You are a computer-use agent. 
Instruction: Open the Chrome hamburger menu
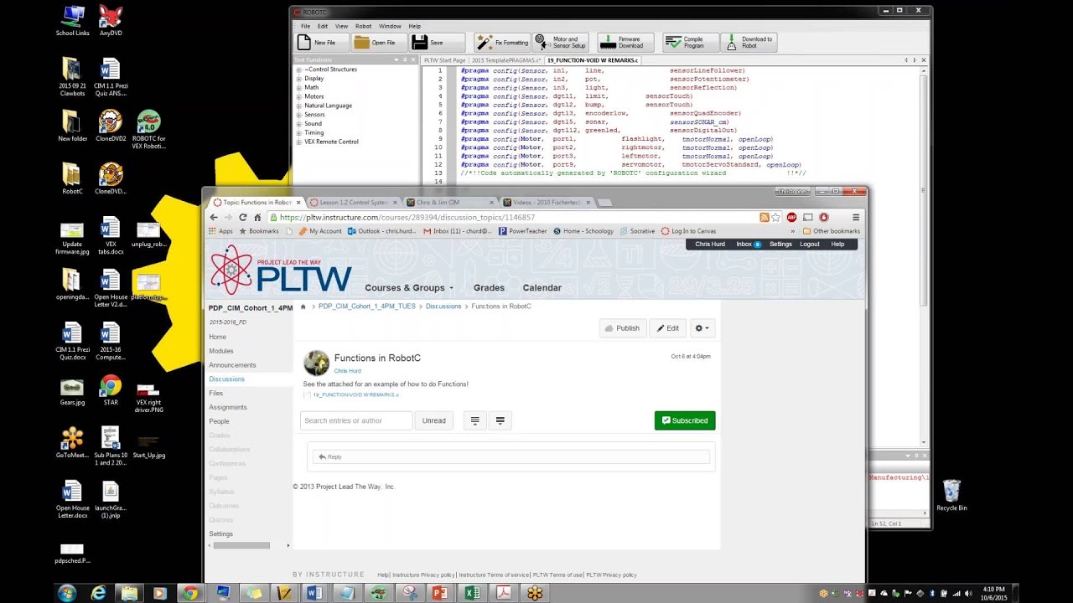[855, 217]
